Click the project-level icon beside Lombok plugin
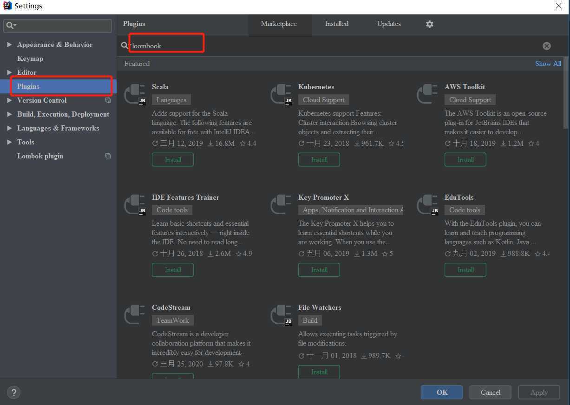The image size is (570, 405). point(108,156)
